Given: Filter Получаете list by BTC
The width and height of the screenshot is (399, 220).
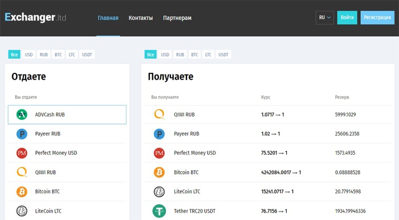Looking at the screenshot, I should coord(195,55).
